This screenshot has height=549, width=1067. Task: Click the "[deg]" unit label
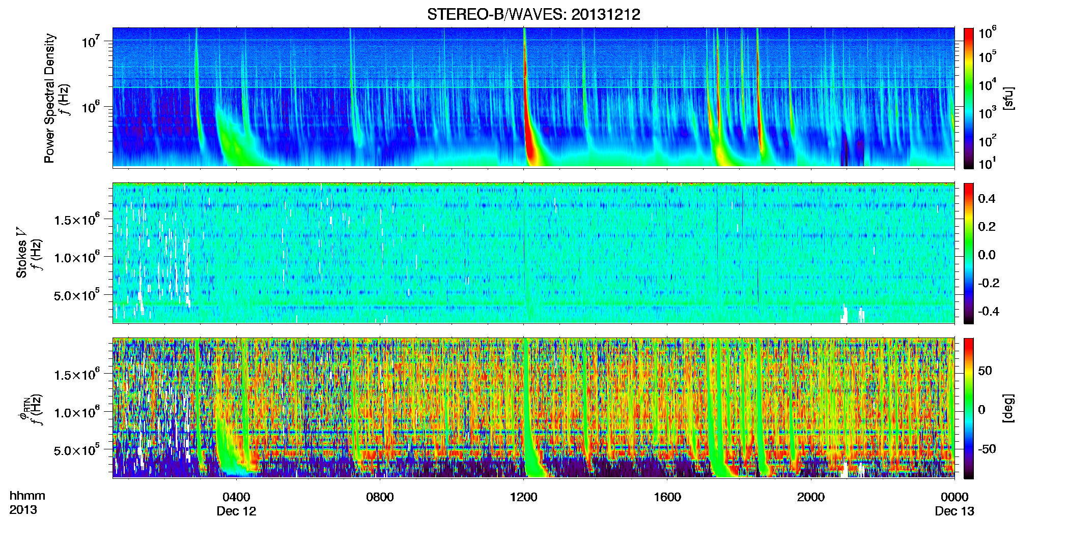coord(1007,408)
